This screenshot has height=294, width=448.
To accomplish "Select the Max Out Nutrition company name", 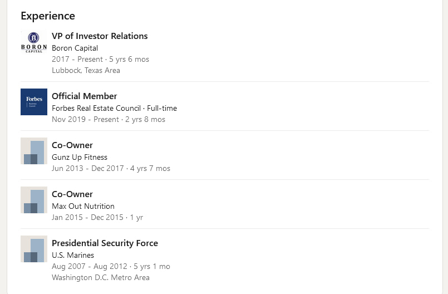I will [83, 206].
